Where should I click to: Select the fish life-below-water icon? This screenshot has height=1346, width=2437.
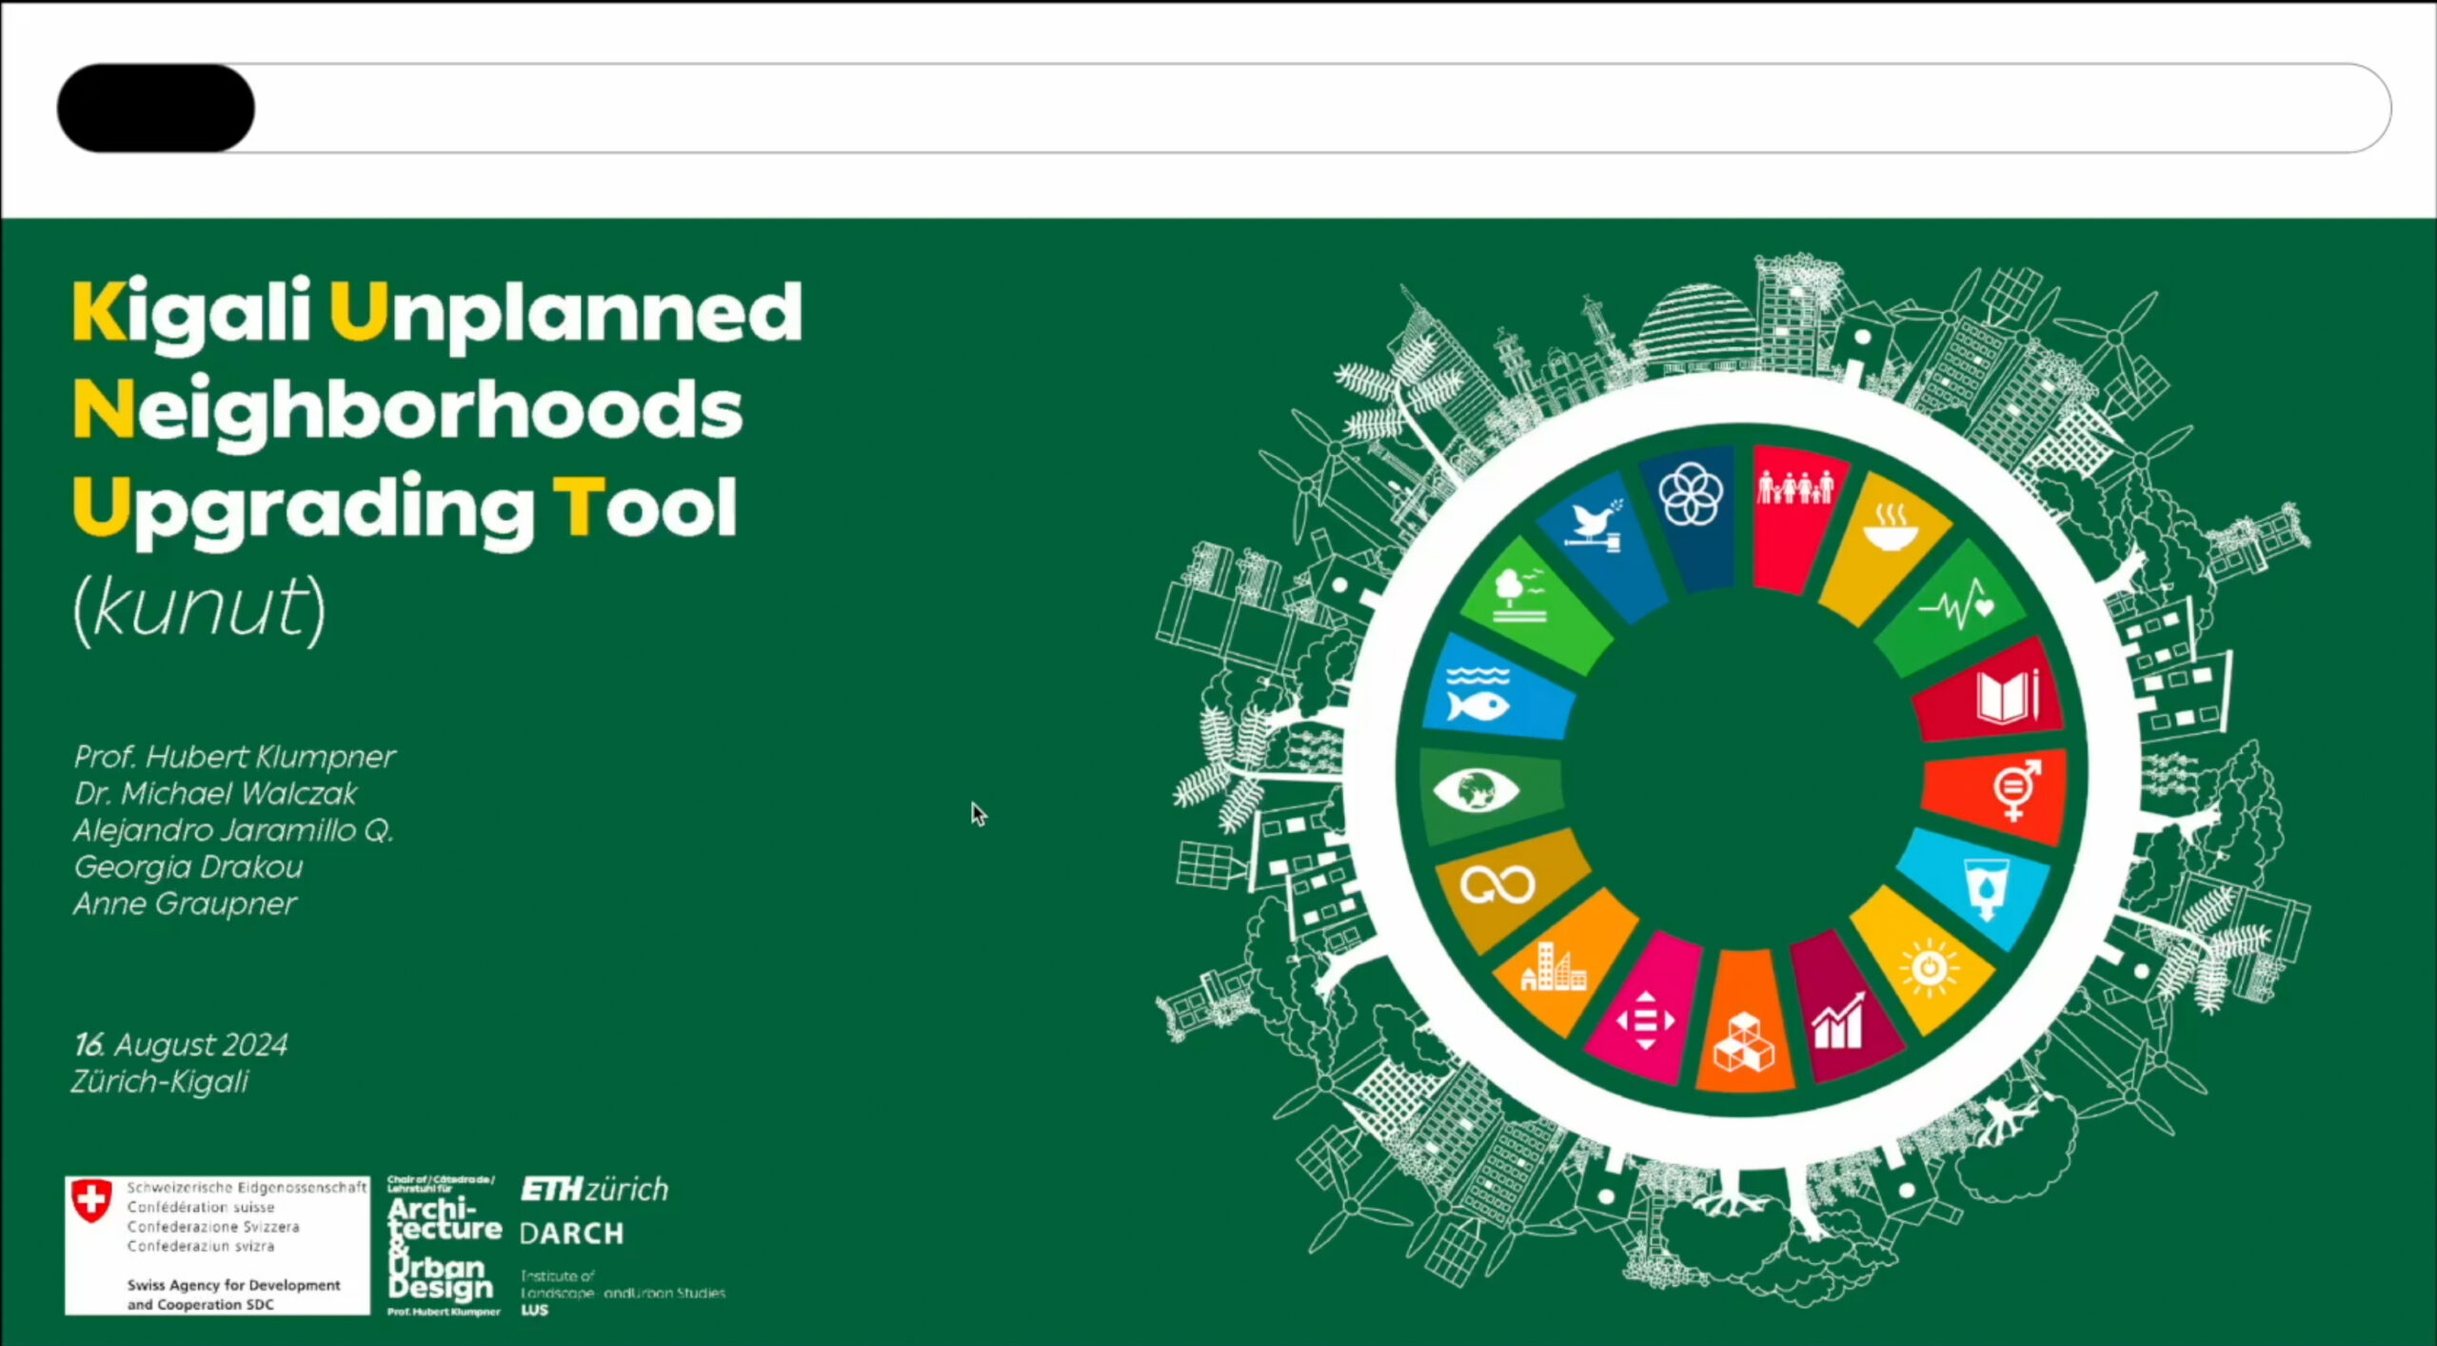point(1477,693)
